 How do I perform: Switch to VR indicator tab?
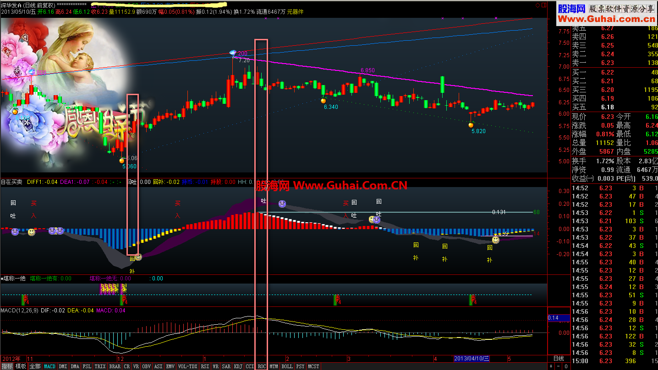pos(136,366)
